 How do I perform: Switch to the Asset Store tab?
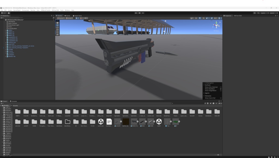pos(77,16)
